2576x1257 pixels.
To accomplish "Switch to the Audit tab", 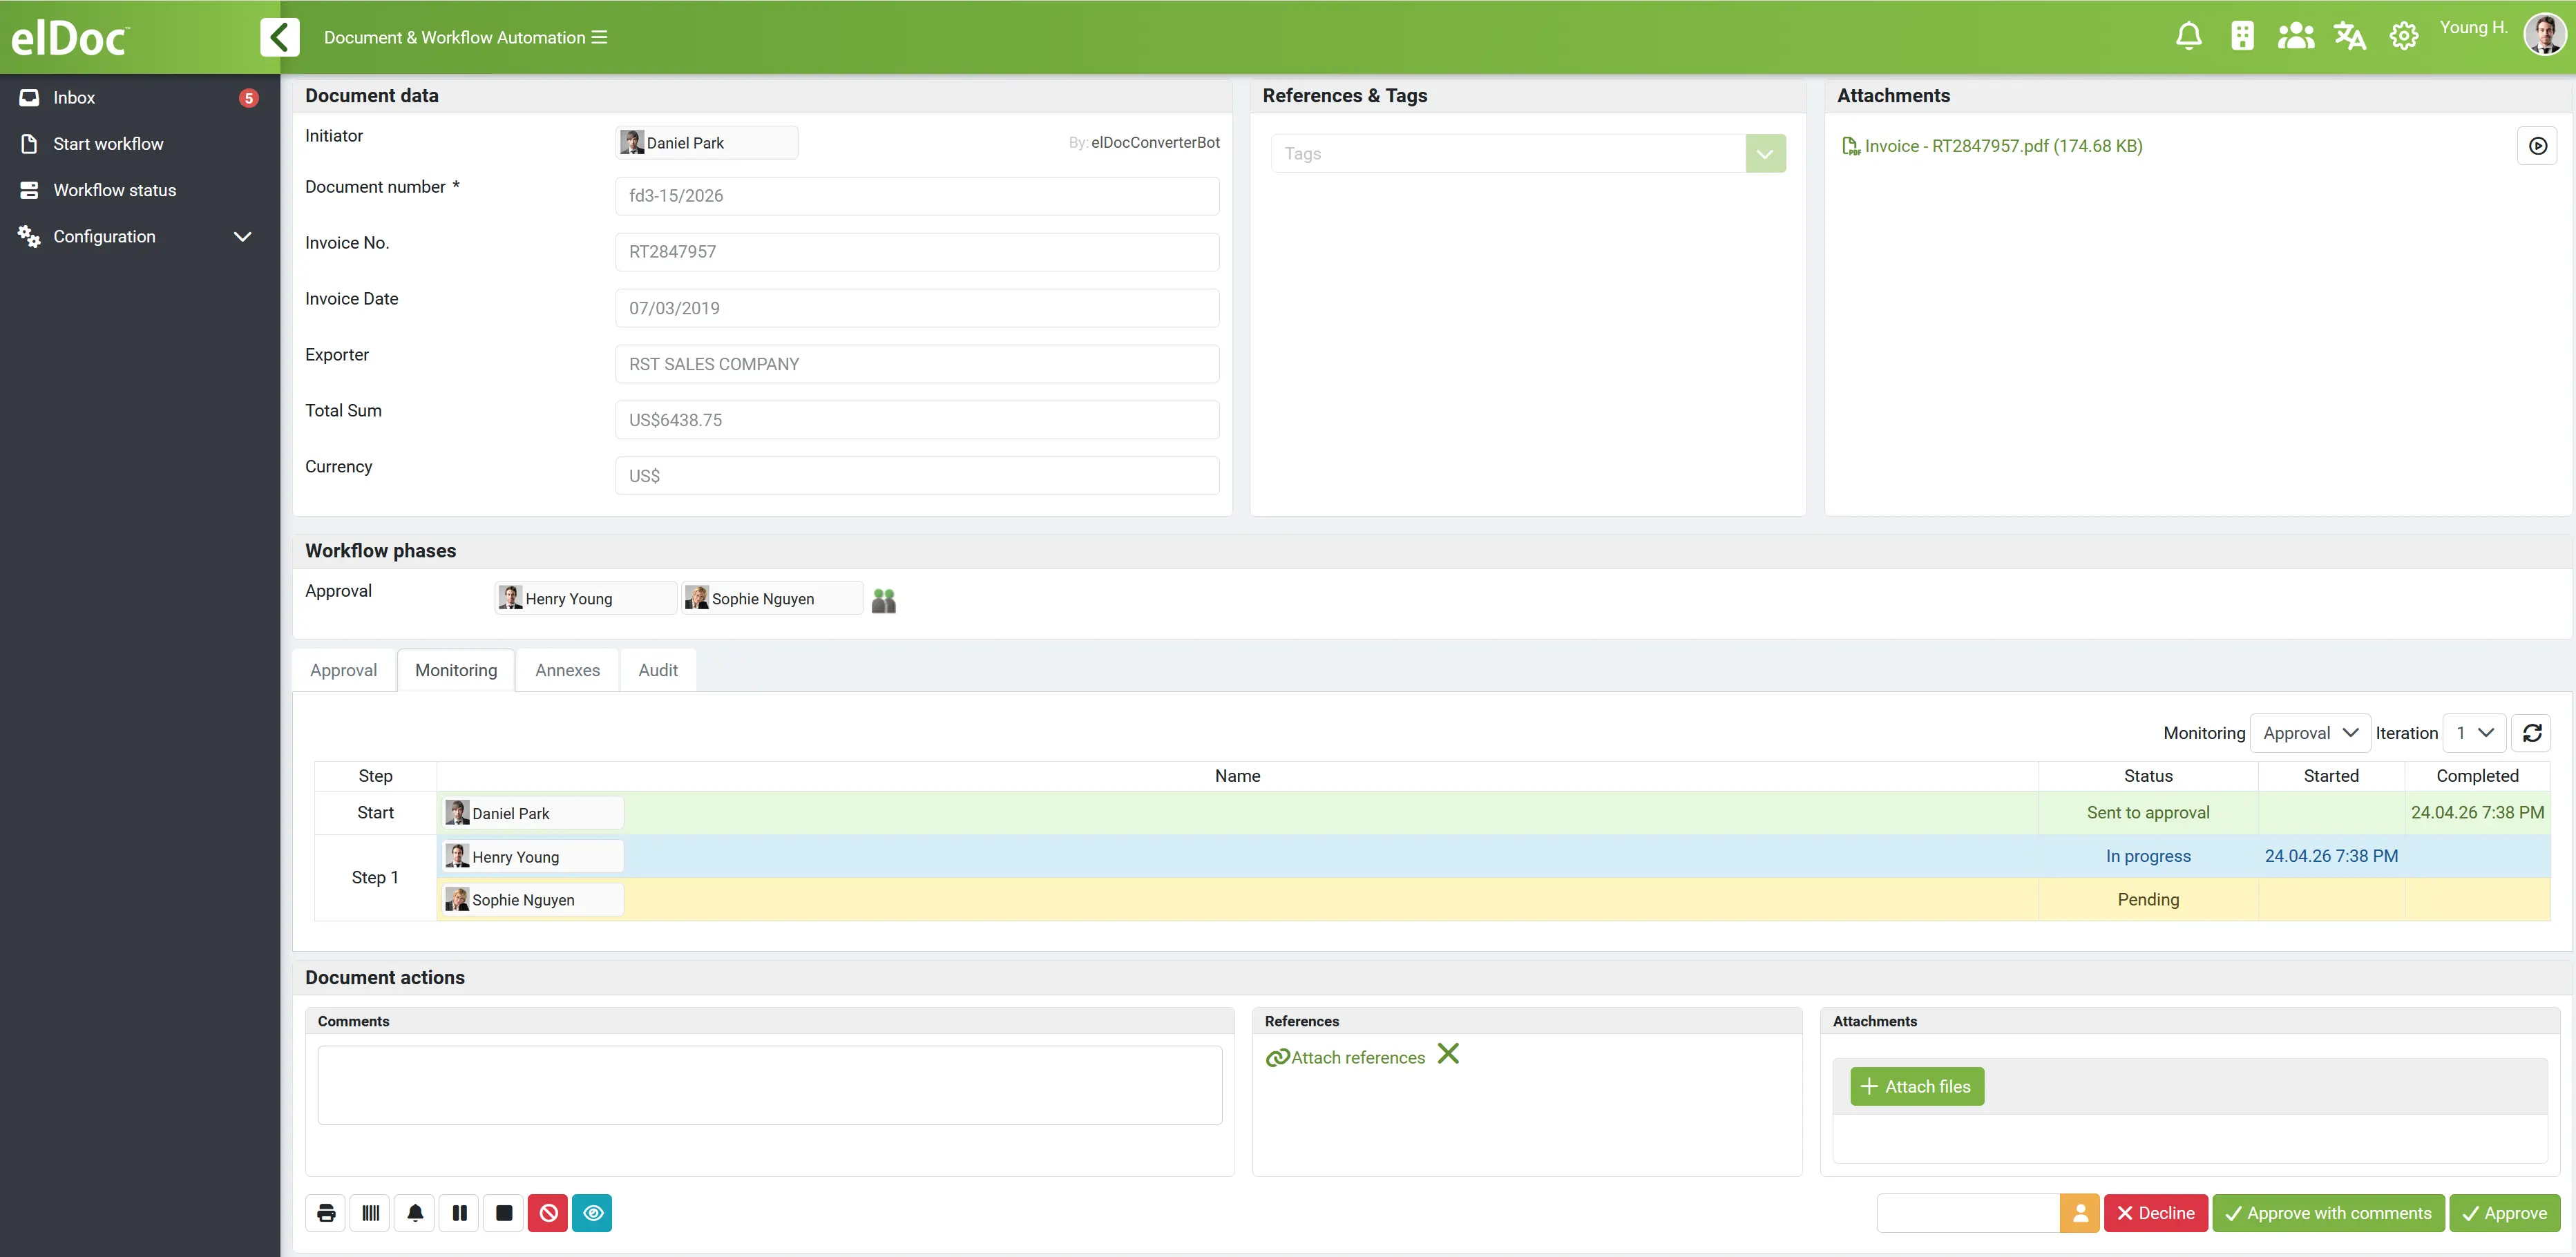I will (x=658, y=670).
